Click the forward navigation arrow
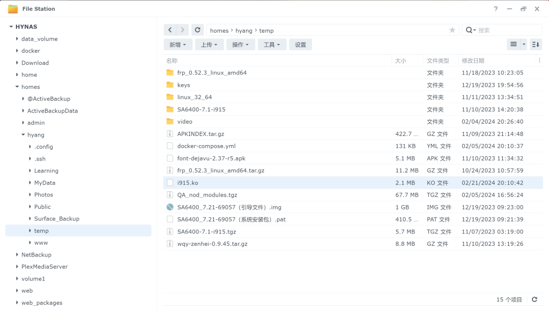This screenshot has height=310, width=549. point(183,31)
